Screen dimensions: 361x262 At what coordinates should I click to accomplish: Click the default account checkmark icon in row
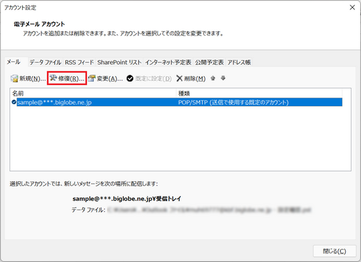click(x=14, y=102)
